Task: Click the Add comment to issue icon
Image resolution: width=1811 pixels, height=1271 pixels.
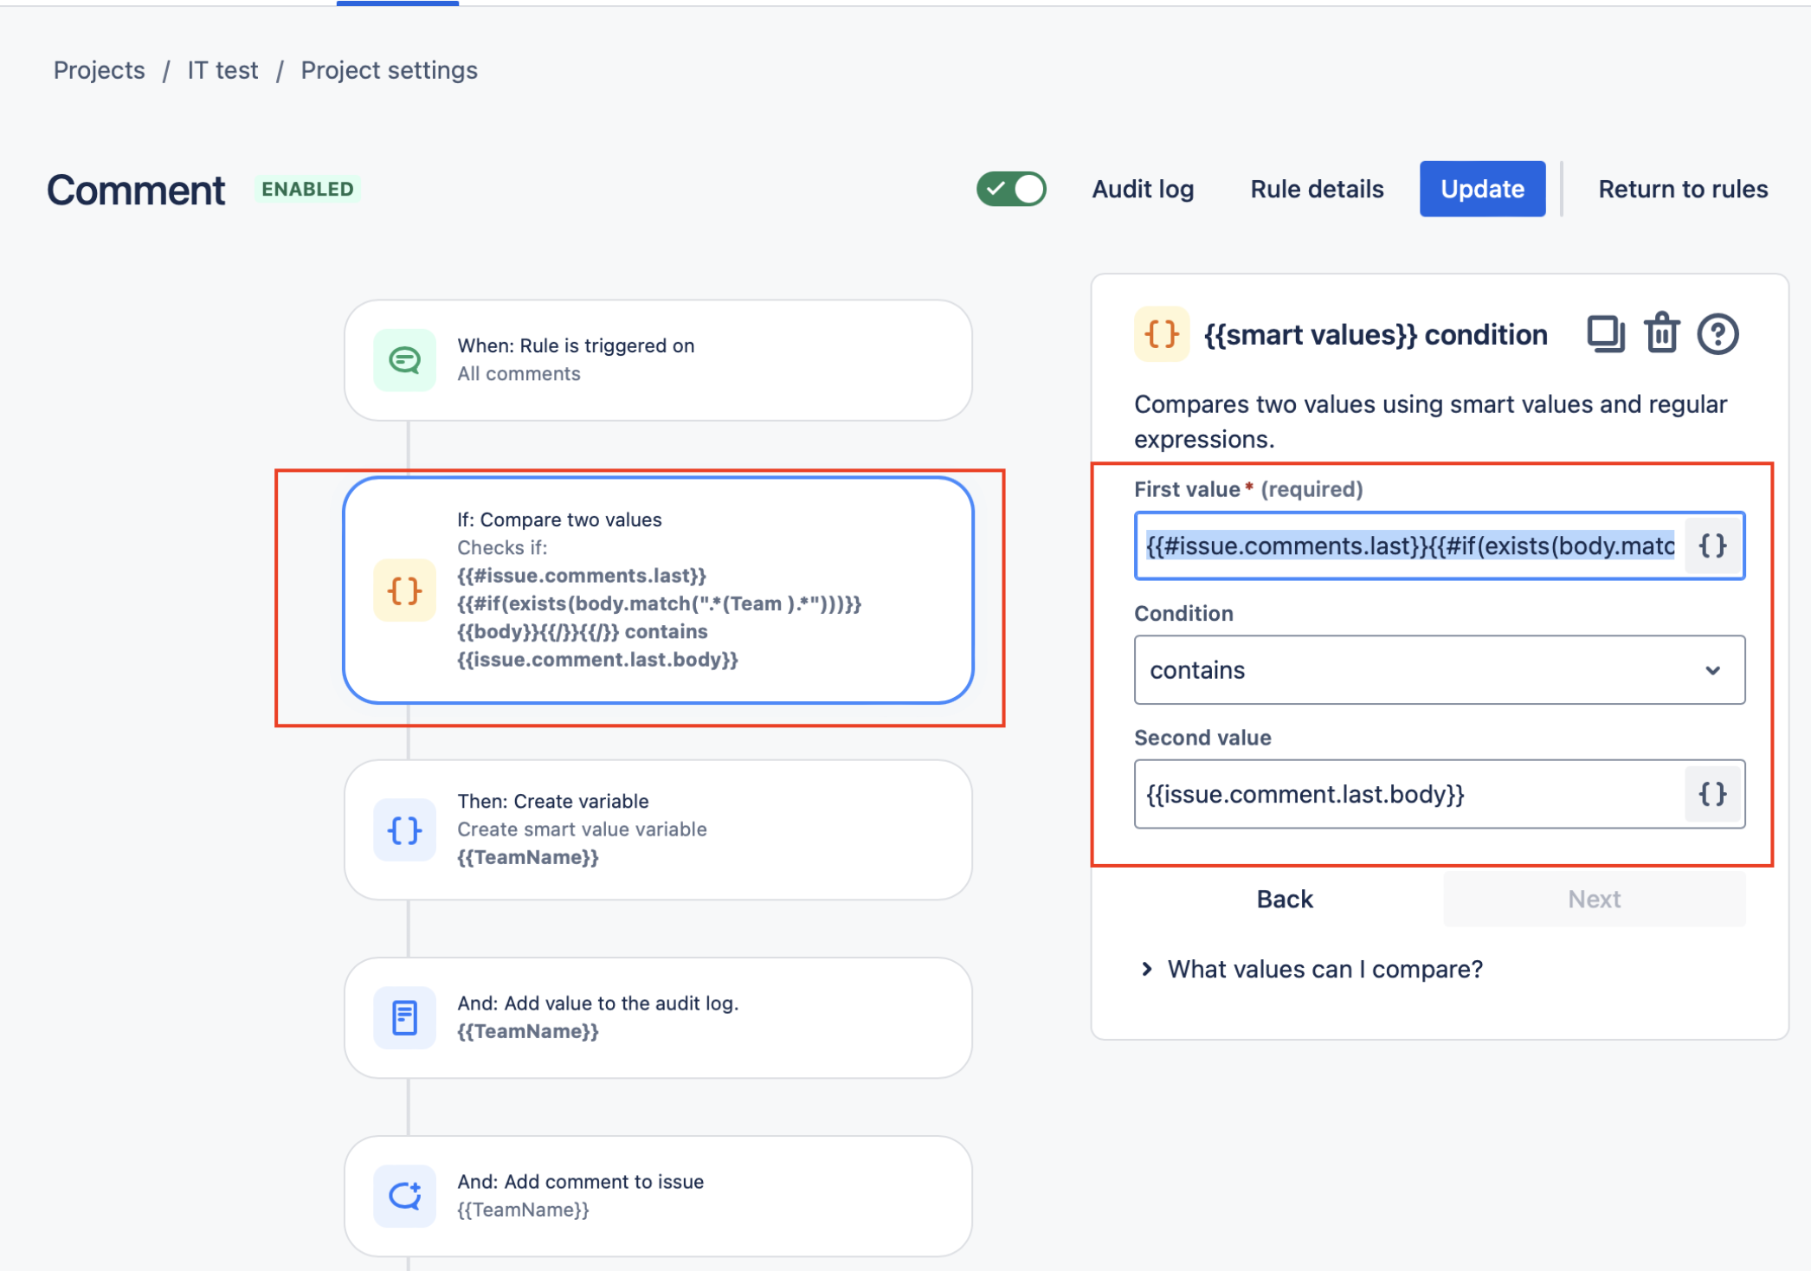Action: coord(404,1196)
